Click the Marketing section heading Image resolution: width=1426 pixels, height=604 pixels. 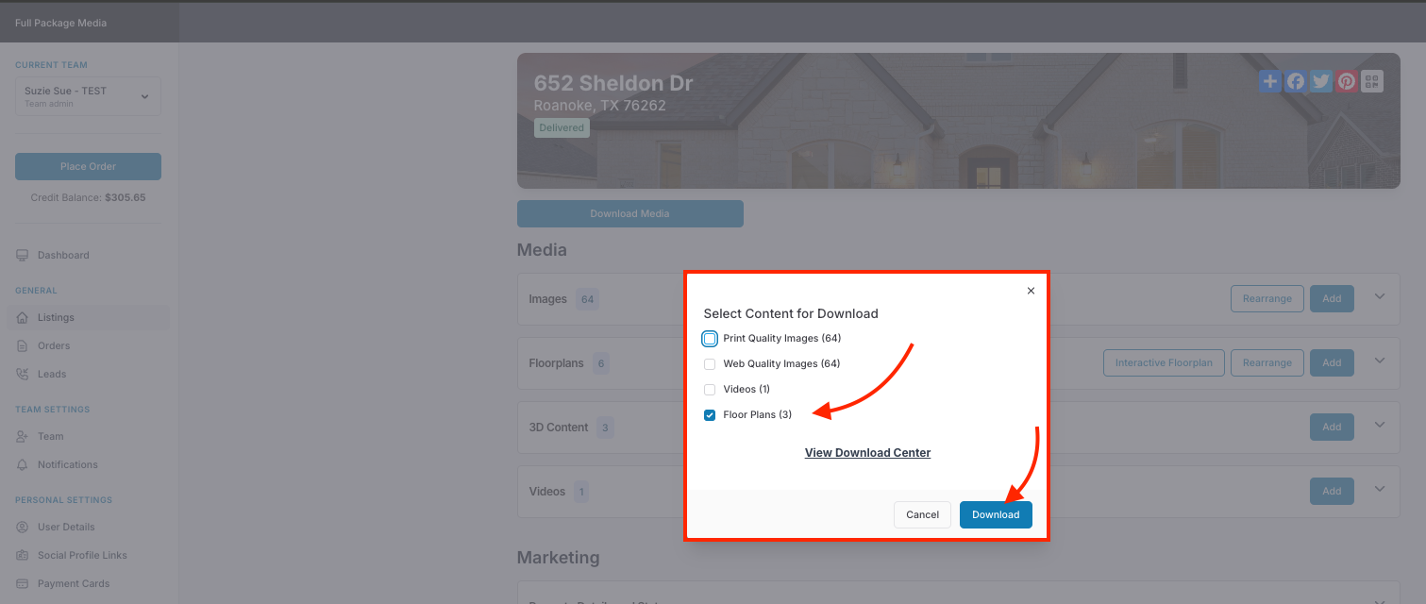pos(558,558)
